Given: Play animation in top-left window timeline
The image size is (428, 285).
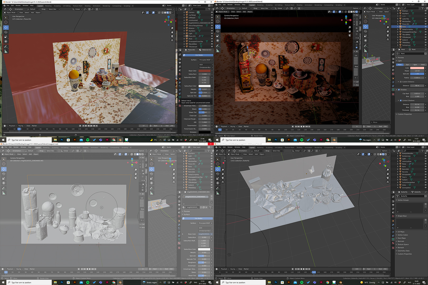Looking at the screenshot, I should (x=91, y=126).
